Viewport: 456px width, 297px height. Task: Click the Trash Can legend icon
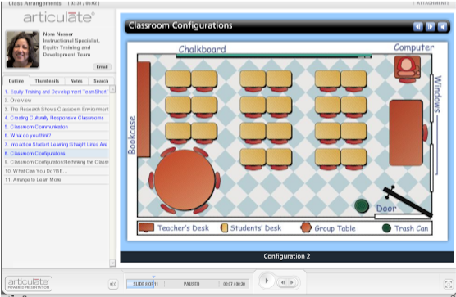[x=386, y=228]
